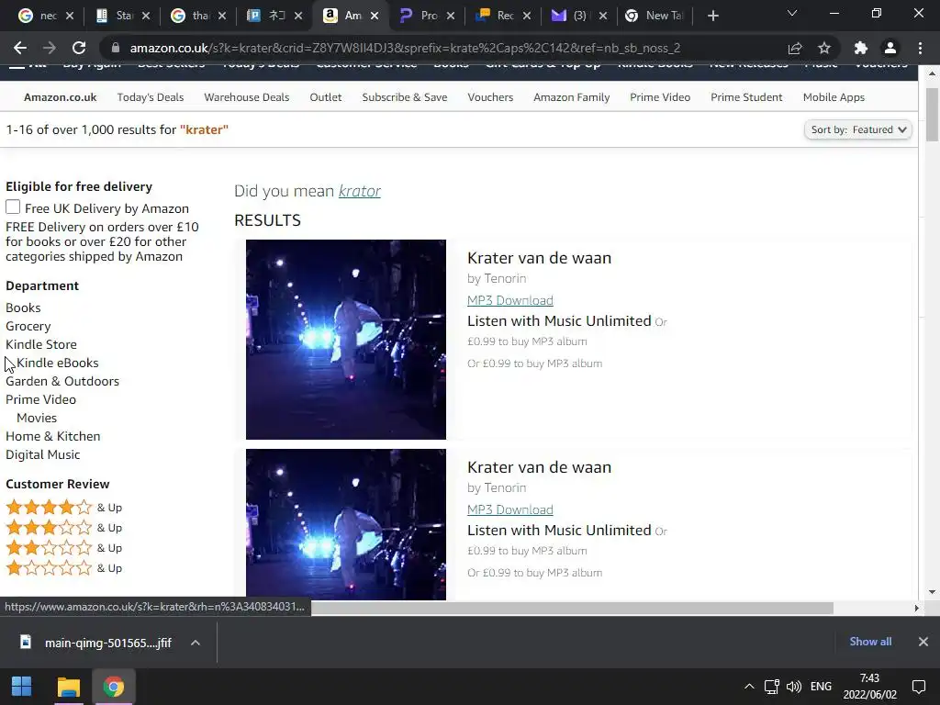The height and width of the screenshot is (705, 940).
Task: Reload the Amazon page
Action: pos(79,48)
